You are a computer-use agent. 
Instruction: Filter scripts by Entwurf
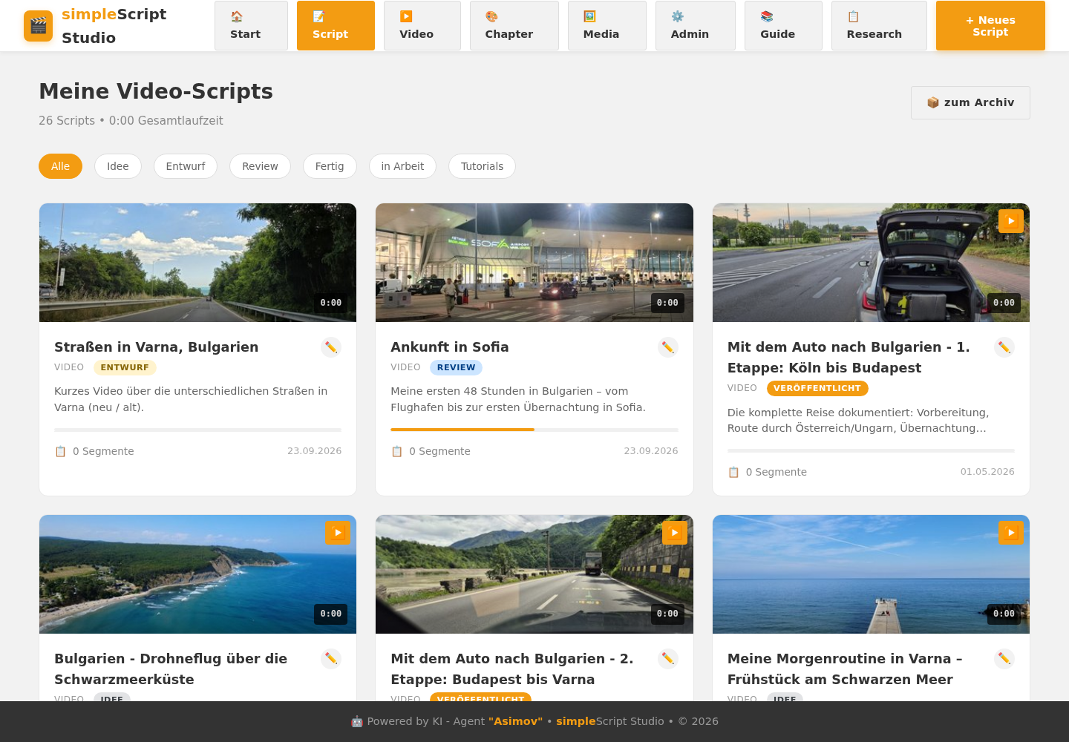point(186,166)
